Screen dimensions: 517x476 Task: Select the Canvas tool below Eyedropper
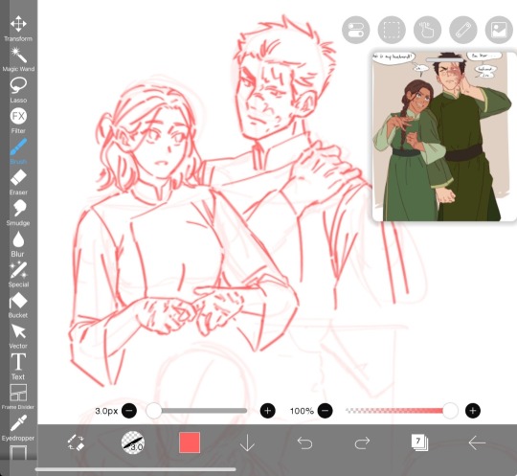(18, 453)
